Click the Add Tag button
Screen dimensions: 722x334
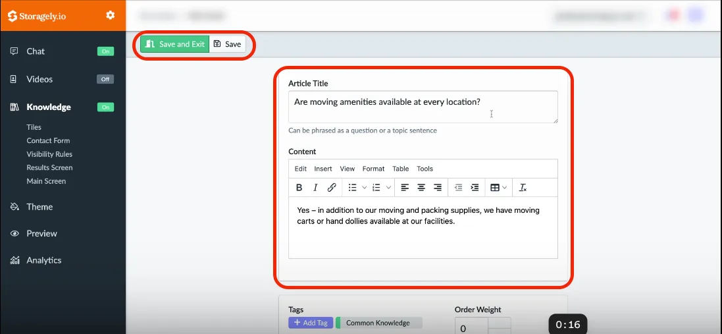(311, 323)
